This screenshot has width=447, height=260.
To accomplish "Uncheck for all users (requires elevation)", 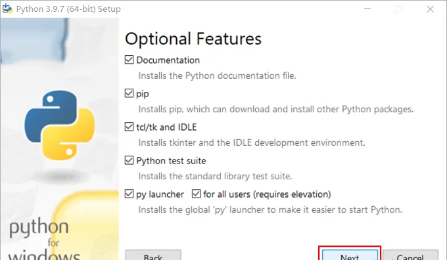I will (x=196, y=194).
